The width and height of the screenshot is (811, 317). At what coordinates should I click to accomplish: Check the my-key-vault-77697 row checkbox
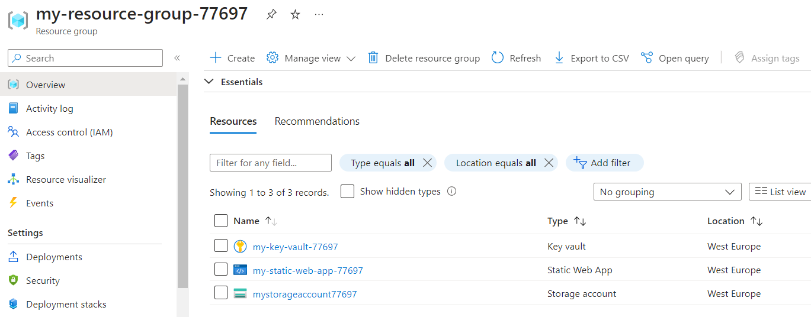pyautogui.click(x=221, y=245)
